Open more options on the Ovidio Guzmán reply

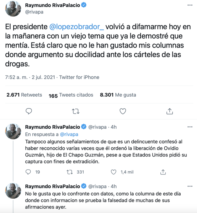(190, 127)
